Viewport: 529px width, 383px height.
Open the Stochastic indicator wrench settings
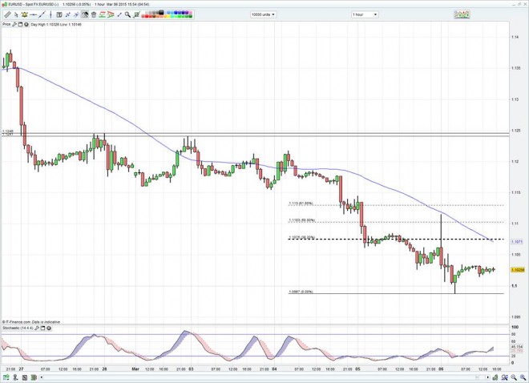[x=38, y=329]
